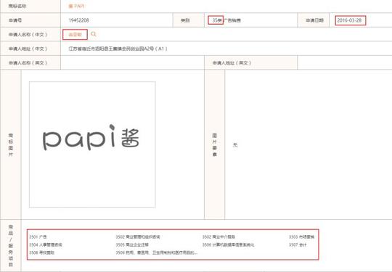The width and height of the screenshot is (392, 272).
Task: Click the 申请人地址（中文） label
Action: point(28,49)
